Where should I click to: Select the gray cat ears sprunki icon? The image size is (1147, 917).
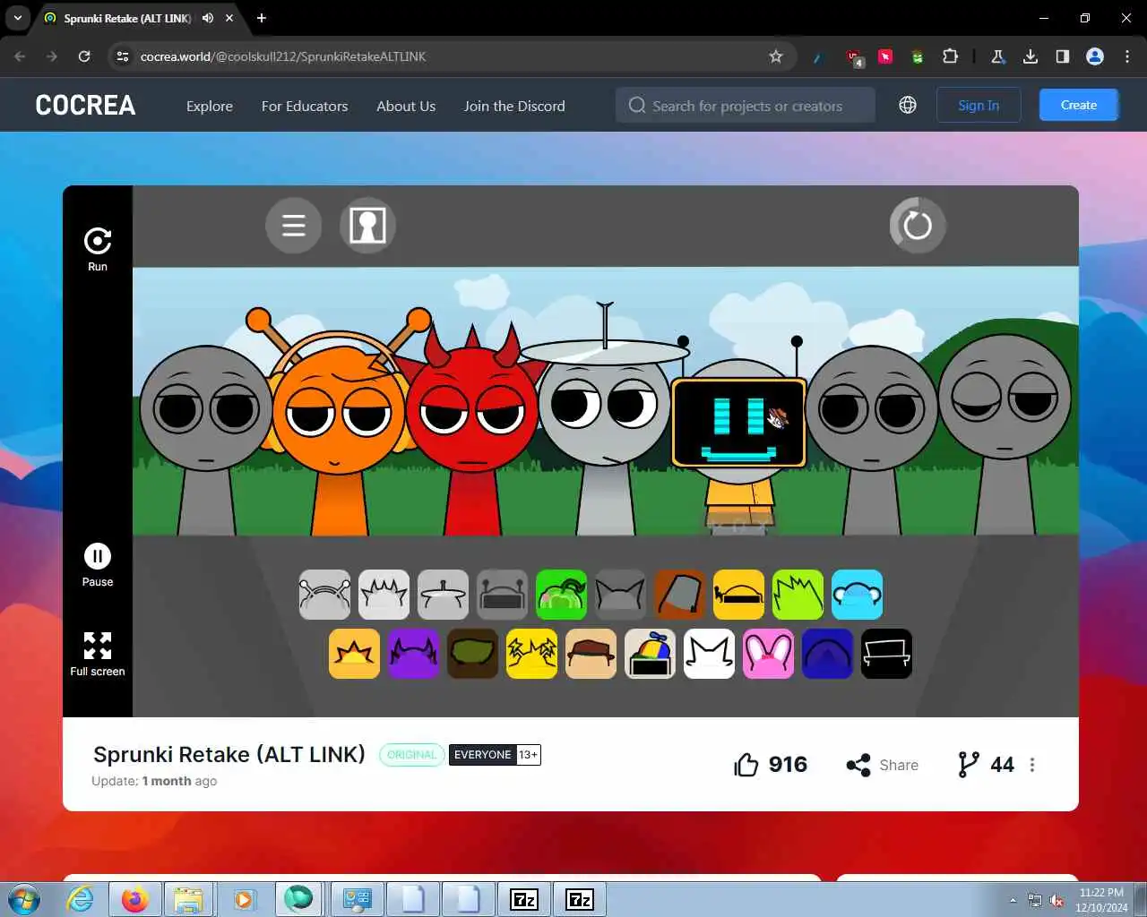pyautogui.click(x=620, y=595)
